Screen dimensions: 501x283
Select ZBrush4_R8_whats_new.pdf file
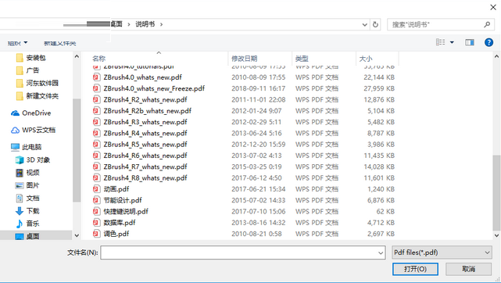[145, 178]
